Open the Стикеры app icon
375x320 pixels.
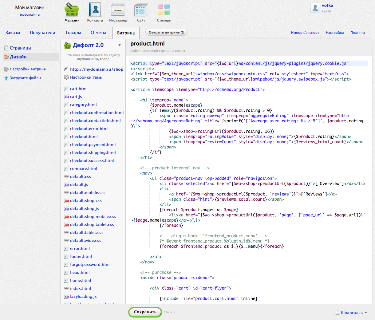click(x=164, y=10)
